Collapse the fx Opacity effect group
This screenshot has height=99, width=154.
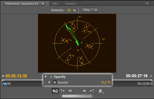pos(46,77)
